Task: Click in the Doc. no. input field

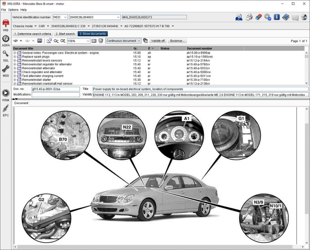Action: tap(56, 89)
